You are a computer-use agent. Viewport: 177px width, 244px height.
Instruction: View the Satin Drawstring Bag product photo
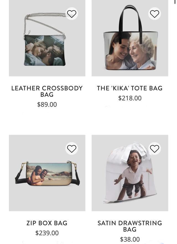pos(130,173)
